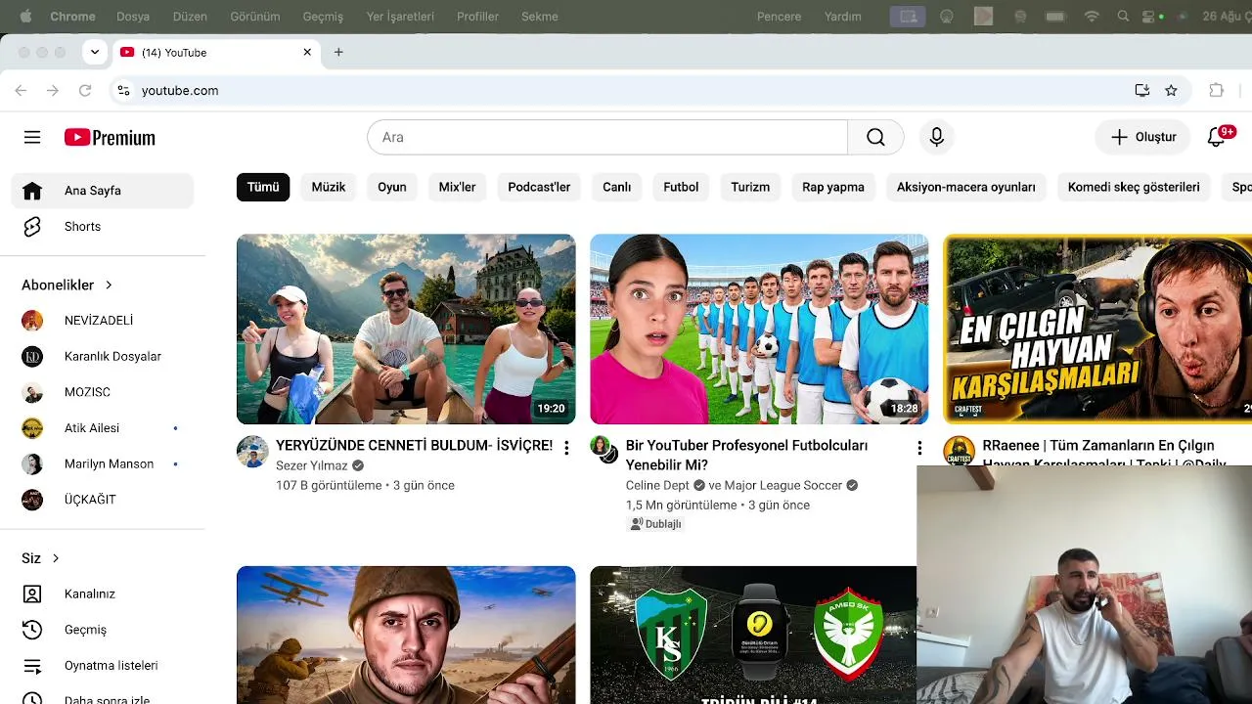The height and width of the screenshot is (704, 1252).
Task: Close the YouTube tab
Action: (307, 53)
